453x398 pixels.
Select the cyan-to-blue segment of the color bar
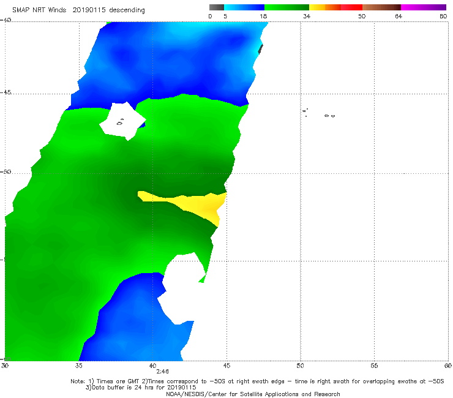coord(244,7)
